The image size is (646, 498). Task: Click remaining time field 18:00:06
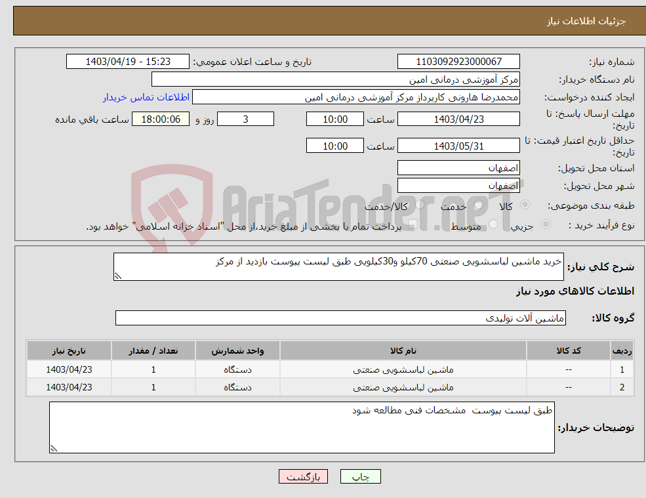pyautogui.click(x=161, y=119)
